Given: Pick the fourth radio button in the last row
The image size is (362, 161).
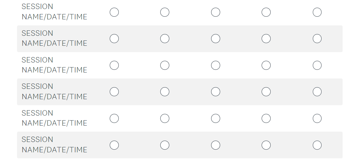Looking at the screenshot, I should pos(266,145).
